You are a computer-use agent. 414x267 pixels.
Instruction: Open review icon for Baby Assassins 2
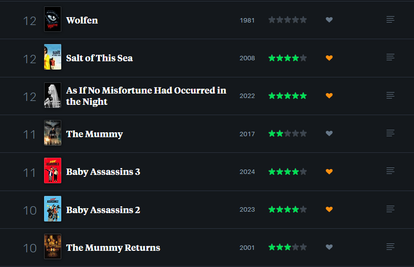pos(390,209)
